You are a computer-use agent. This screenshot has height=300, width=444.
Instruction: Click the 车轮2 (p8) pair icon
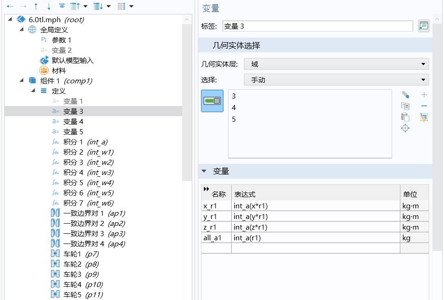coord(55,264)
